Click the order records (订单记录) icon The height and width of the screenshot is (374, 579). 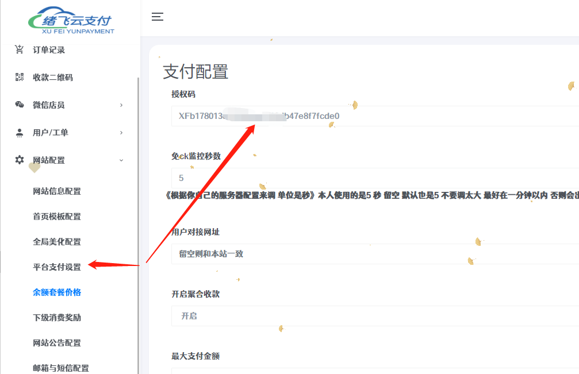20,49
